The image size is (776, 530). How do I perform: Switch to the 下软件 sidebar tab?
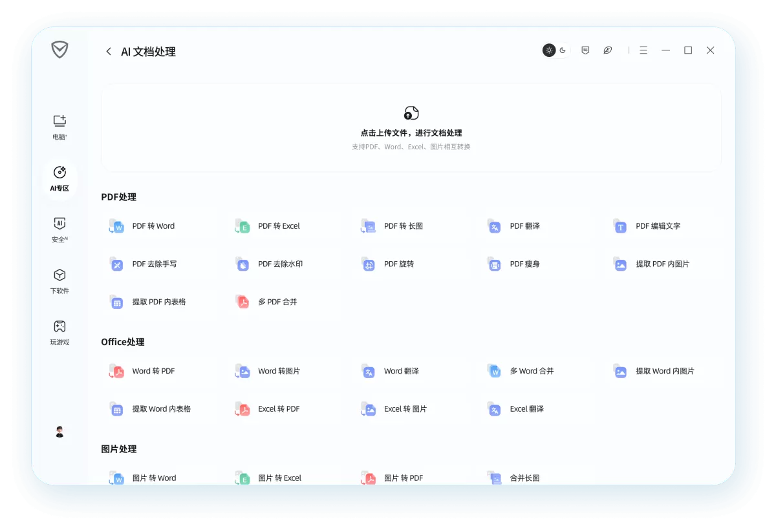tap(59, 281)
